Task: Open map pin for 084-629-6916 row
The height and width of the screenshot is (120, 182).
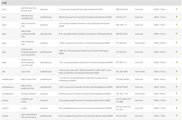Action: [176, 34]
